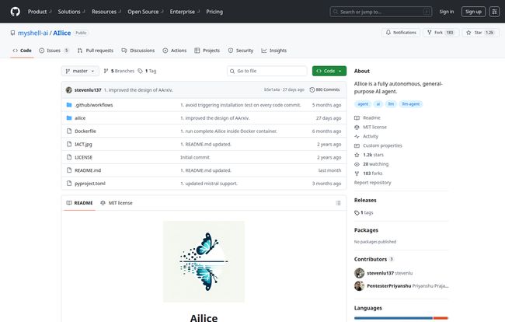The height and width of the screenshot is (322, 505).
Task: Click the repository icon before myshell-ai
Action: click(12, 33)
